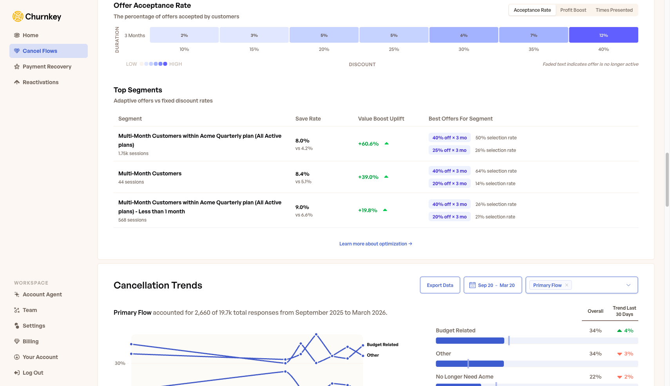Click the Billing diamond icon

point(17,341)
